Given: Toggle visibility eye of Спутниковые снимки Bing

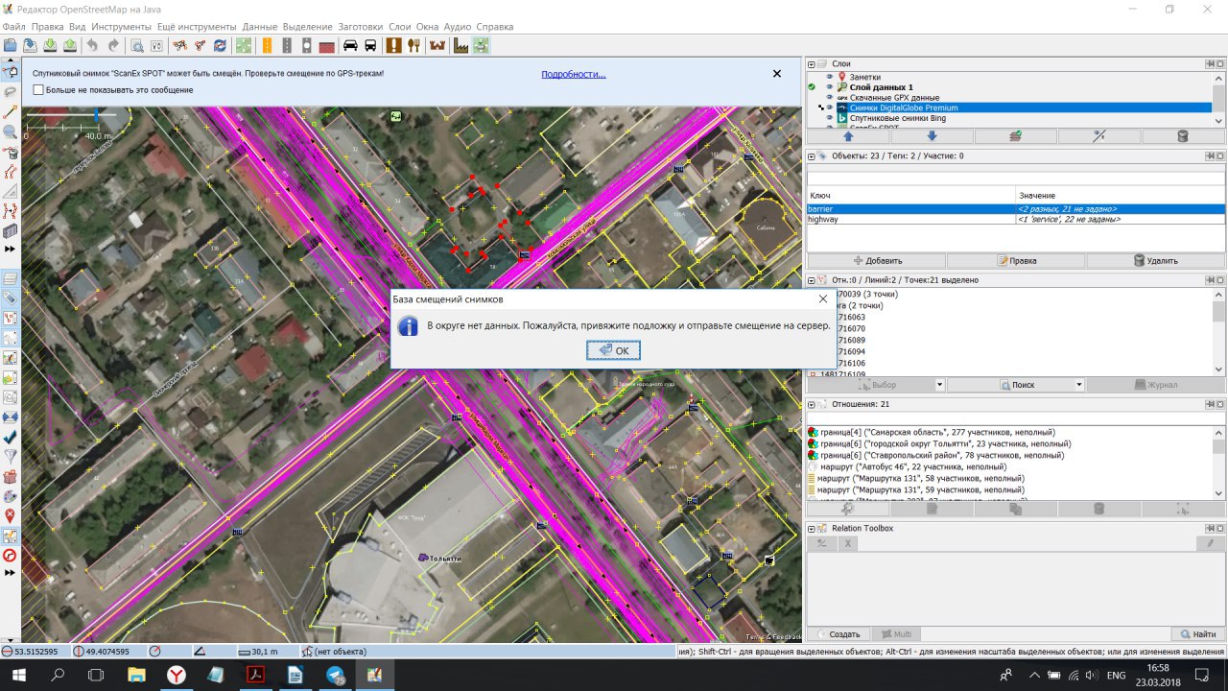Looking at the screenshot, I should pos(831,118).
